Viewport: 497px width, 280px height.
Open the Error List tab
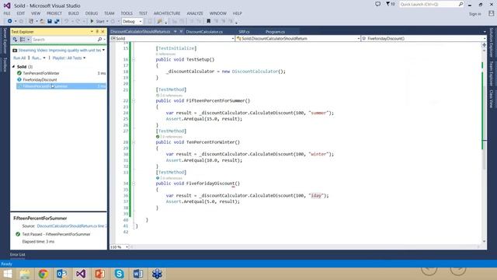pos(17,254)
